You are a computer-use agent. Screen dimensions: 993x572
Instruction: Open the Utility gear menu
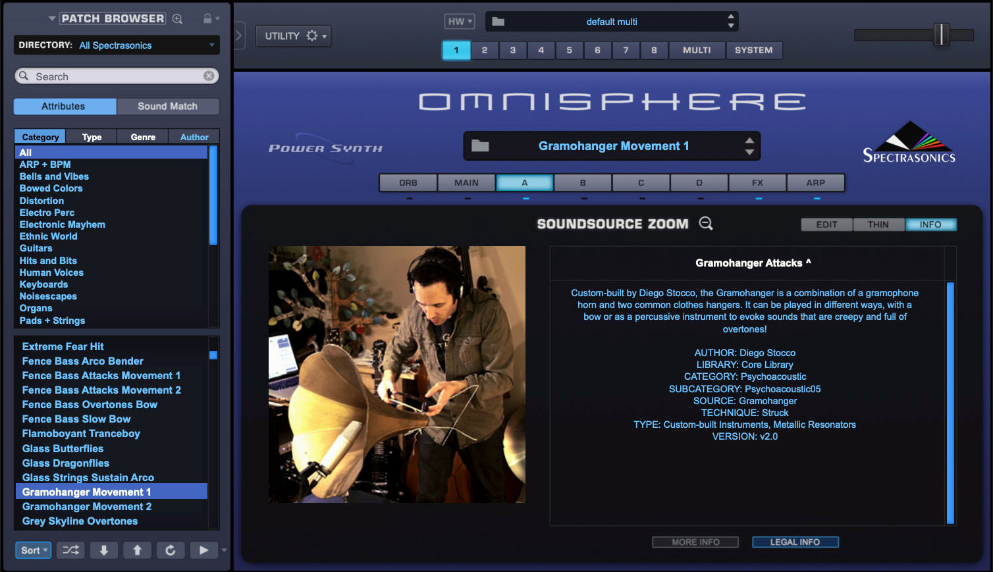click(293, 36)
